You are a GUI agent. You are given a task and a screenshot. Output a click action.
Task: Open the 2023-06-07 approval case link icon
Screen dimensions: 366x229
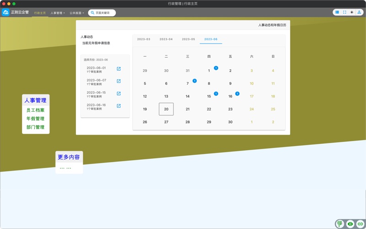(118, 82)
